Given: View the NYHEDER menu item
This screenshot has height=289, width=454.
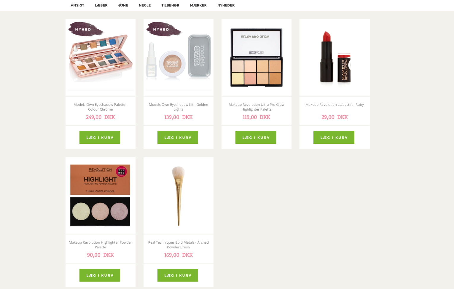Looking at the screenshot, I should 226,5.
